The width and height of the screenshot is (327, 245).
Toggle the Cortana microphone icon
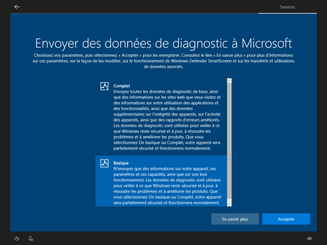[31, 238]
